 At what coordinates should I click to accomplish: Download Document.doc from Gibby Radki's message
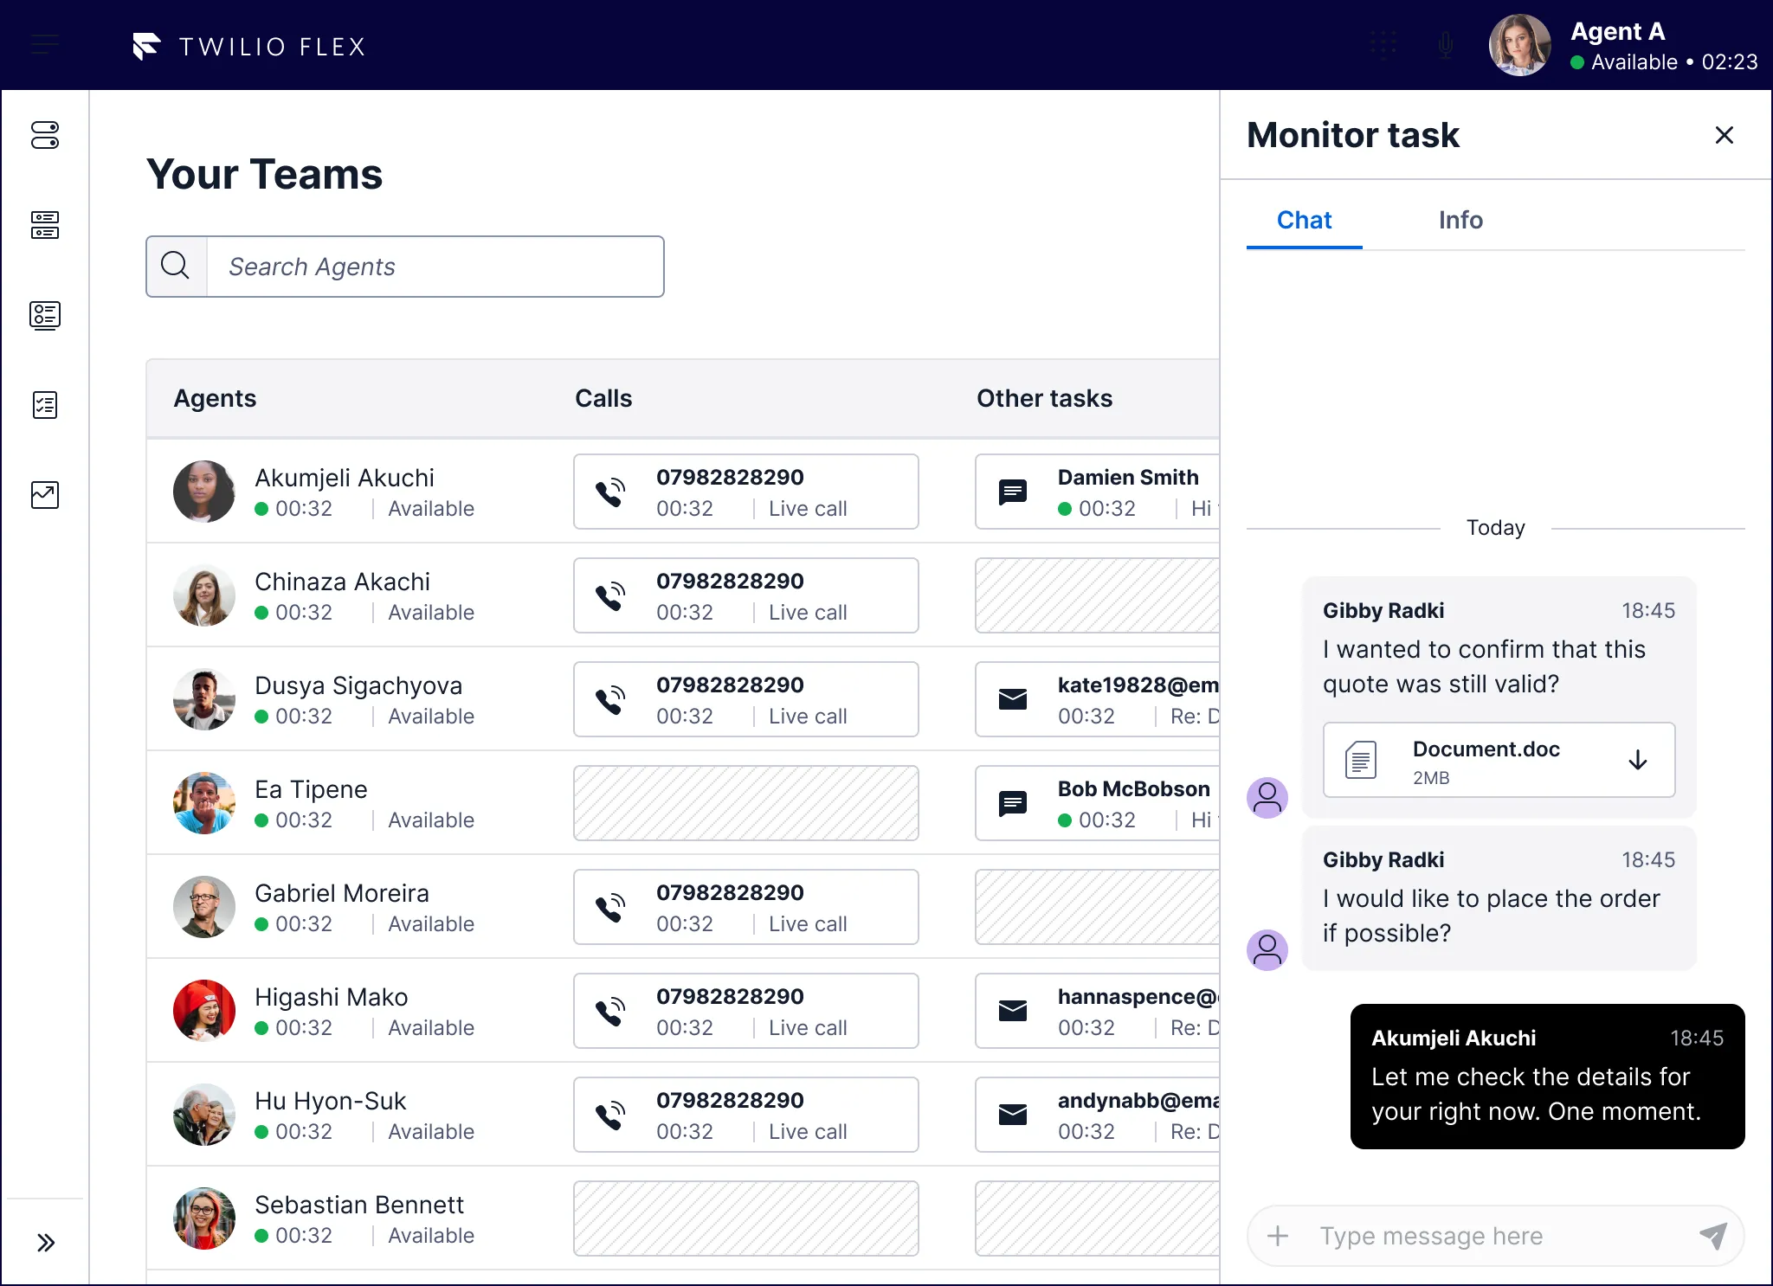(1638, 760)
